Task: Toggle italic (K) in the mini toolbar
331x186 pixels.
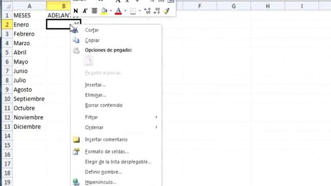Action: (85, 10)
